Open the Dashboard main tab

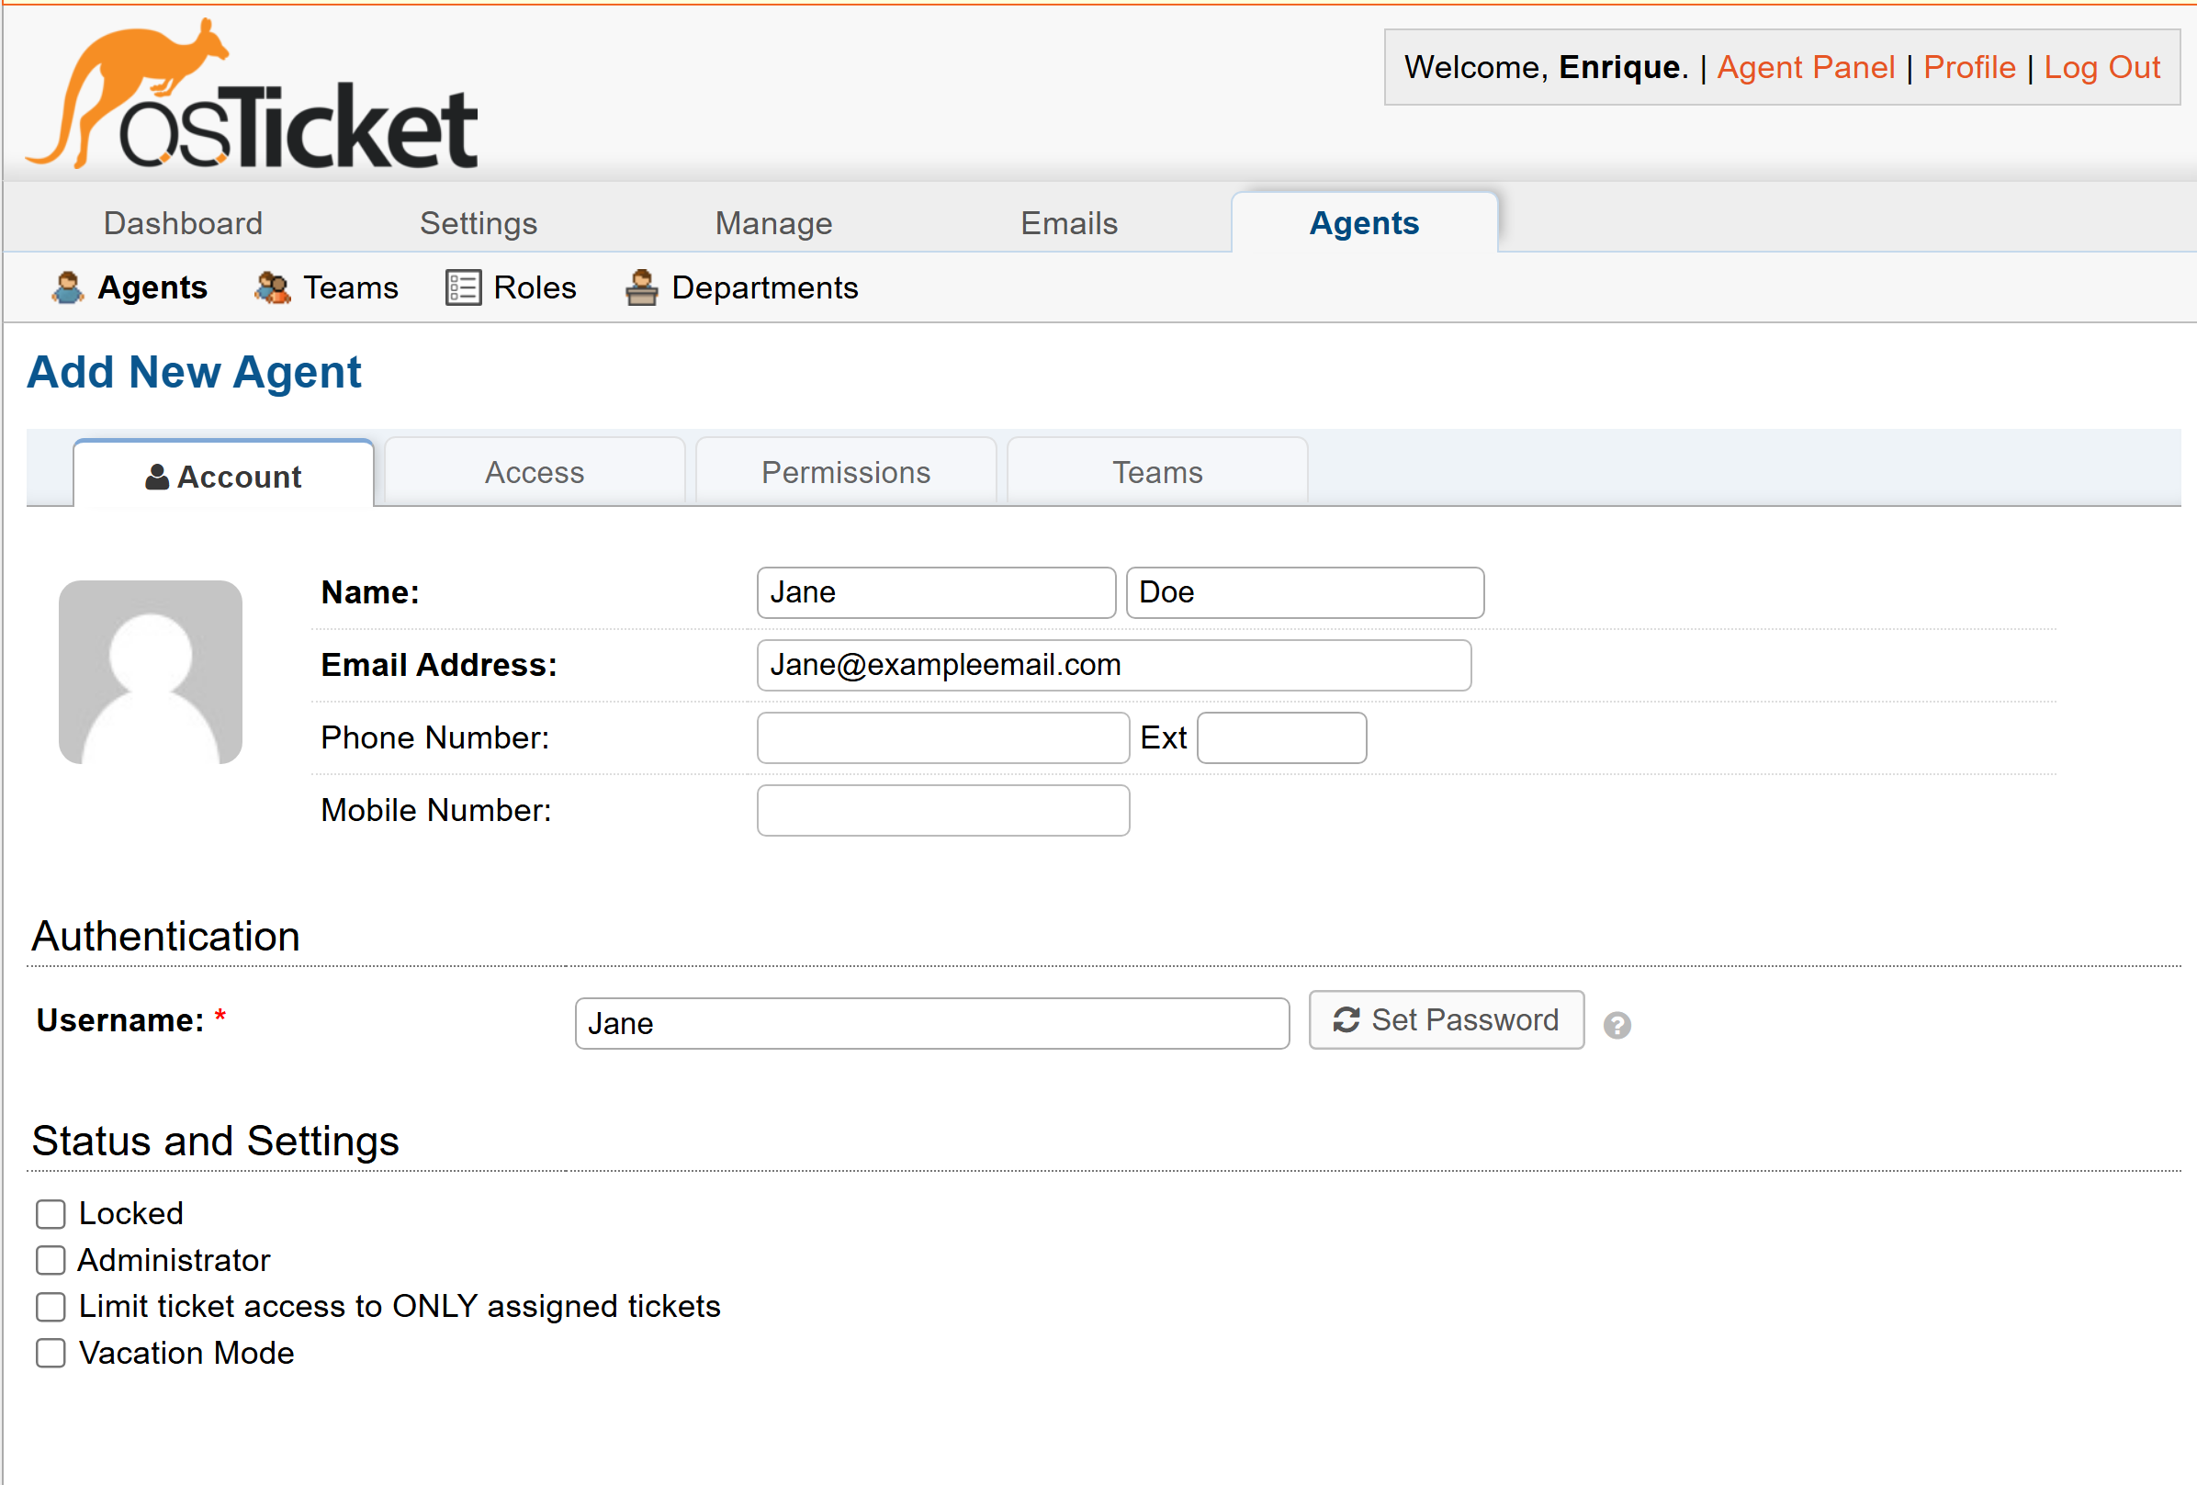[184, 223]
